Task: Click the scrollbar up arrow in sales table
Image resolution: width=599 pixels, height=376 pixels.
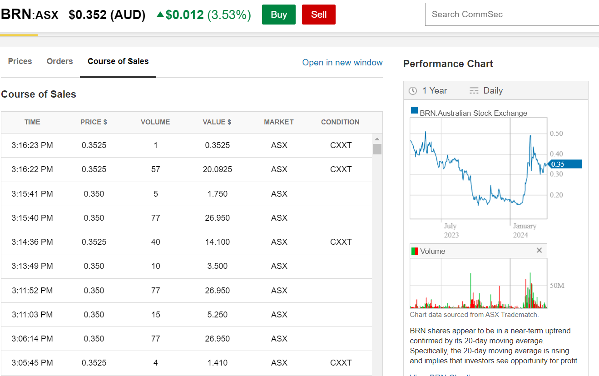Action: [377, 139]
